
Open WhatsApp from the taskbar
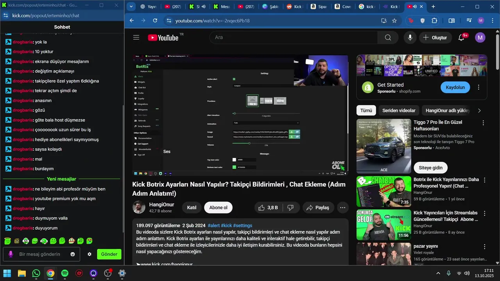tap(36, 273)
